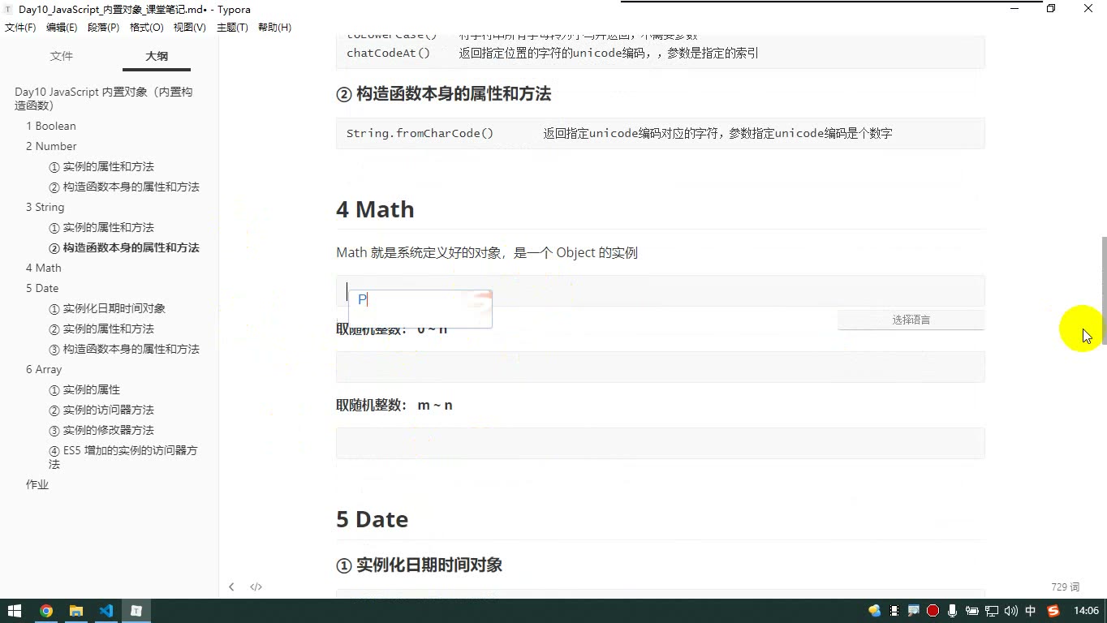Viewport: 1107px width, 623px height.
Task: Open the 主题(T) menu
Action: [x=232, y=28]
